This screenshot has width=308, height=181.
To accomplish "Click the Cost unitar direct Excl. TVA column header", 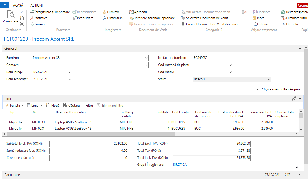I will point(231,114).
